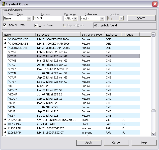Open the Search Type dropdown
159x150 pixels.
point(29,18)
